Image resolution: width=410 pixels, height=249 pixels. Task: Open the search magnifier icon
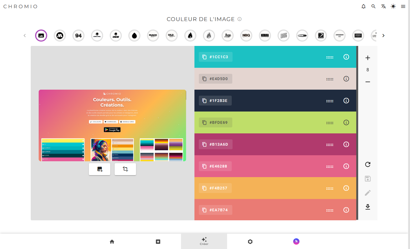(373, 6)
